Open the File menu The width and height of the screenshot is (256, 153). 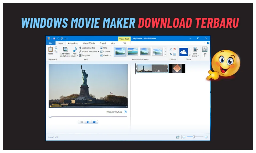pyautogui.click(x=51, y=43)
